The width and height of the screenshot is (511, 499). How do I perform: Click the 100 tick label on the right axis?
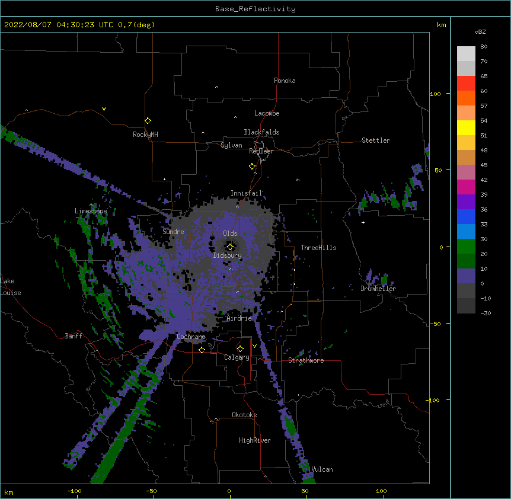click(x=435, y=94)
